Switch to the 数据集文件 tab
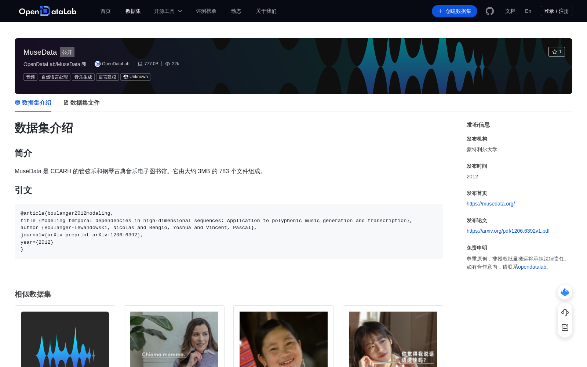Image resolution: width=587 pixels, height=367 pixels. 81,103
